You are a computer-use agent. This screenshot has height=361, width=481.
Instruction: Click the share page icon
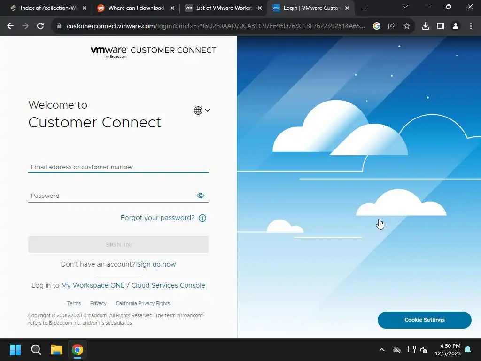(392, 26)
